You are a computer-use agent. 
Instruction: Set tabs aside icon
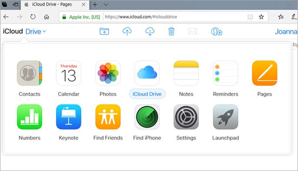15,4
